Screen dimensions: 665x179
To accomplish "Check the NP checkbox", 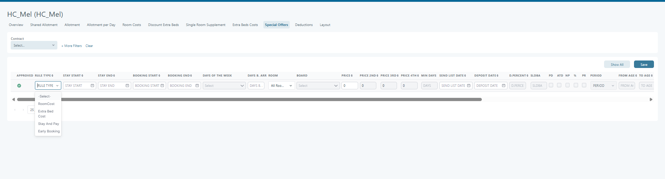I will [567, 85].
